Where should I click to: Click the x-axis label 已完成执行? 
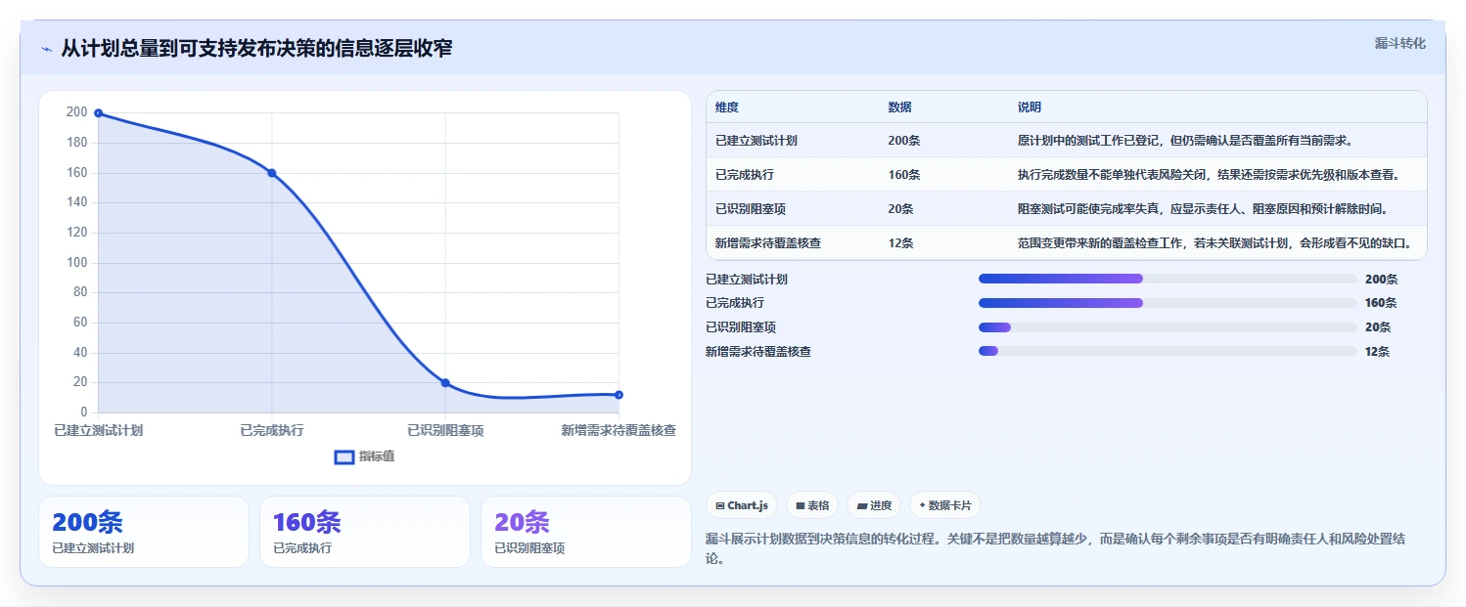point(272,430)
